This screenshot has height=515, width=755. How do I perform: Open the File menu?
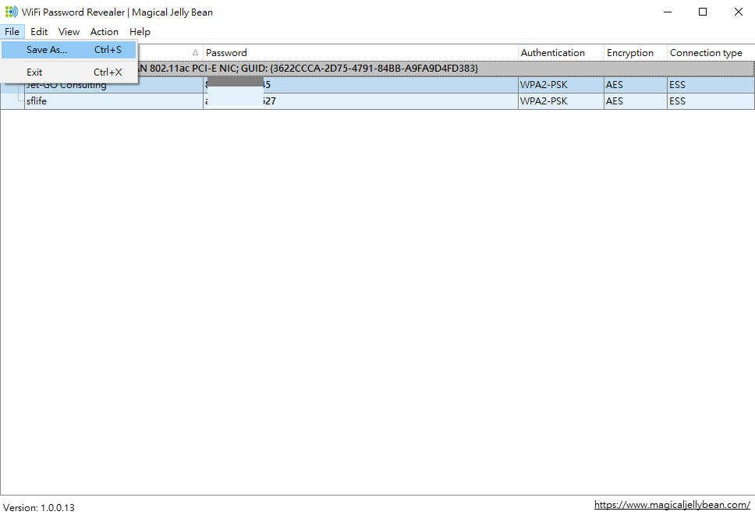pos(12,32)
